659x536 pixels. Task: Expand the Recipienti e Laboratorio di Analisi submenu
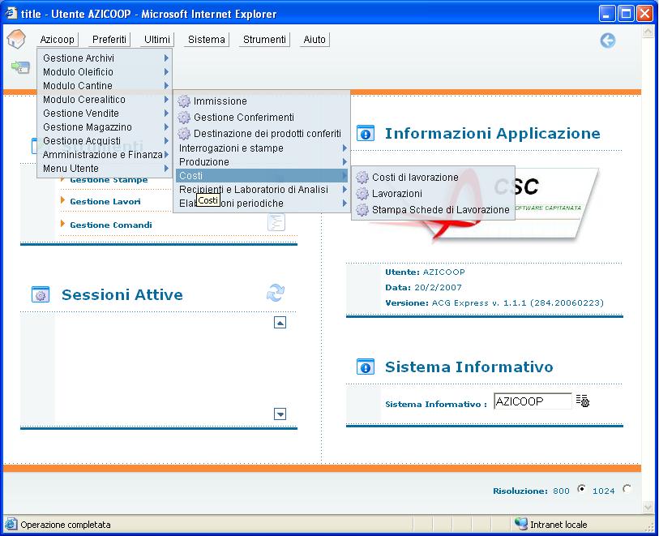click(344, 190)
